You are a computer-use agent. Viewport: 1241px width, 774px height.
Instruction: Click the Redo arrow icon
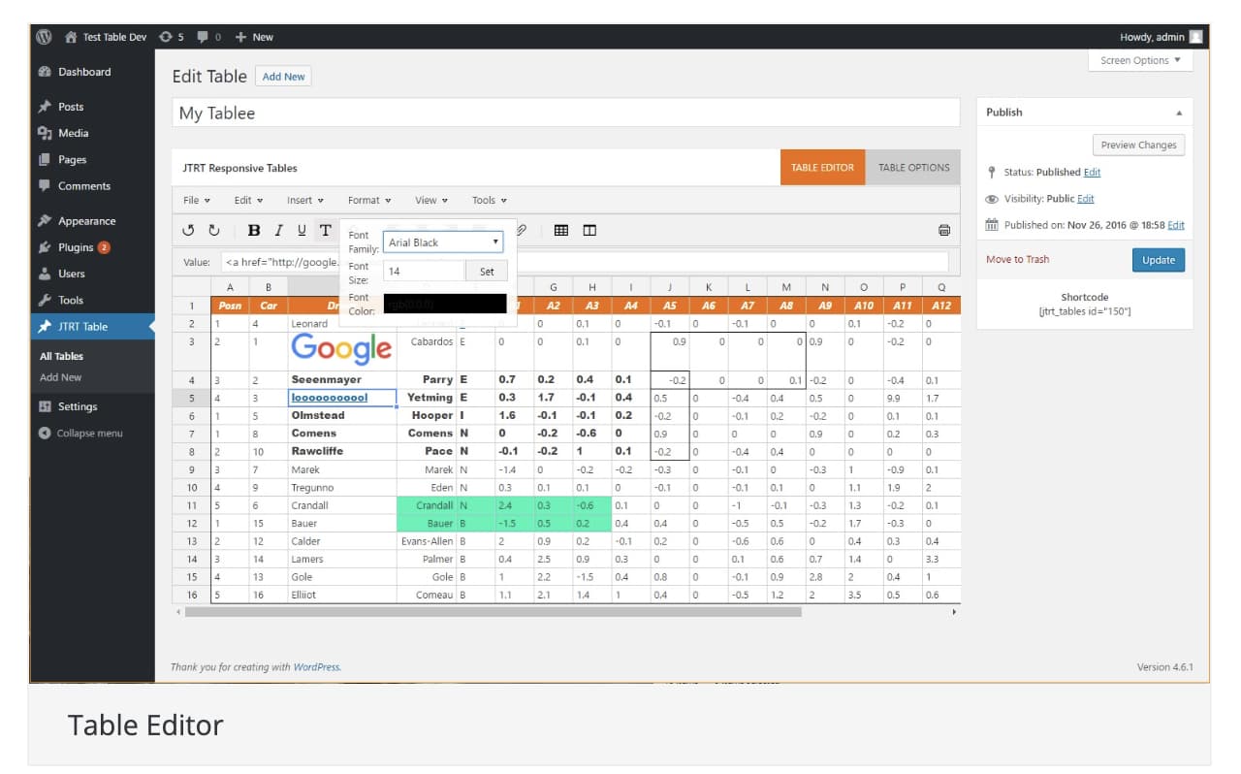213,230
